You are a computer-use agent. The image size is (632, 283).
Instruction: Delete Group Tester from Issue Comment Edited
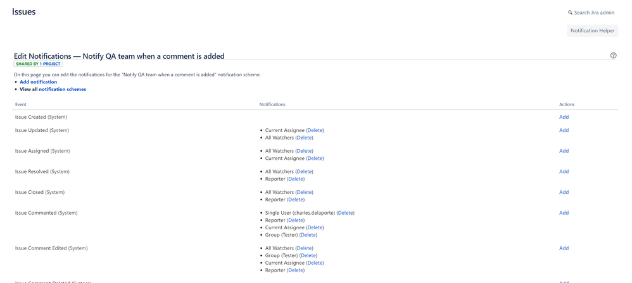pos(308,255)
